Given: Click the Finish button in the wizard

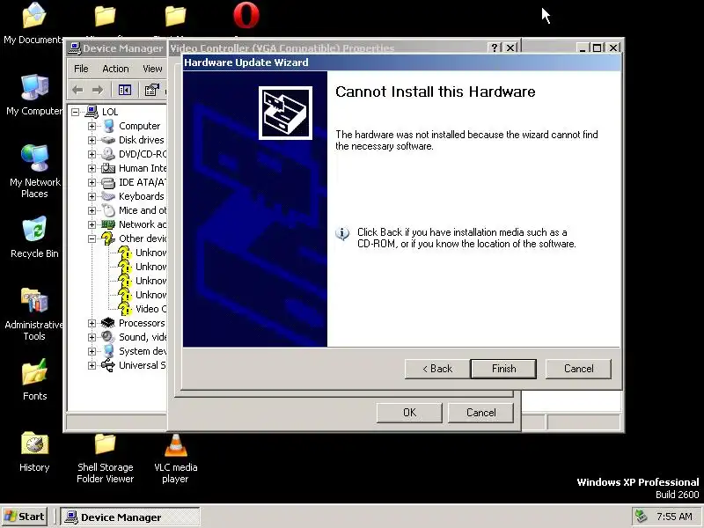Looking at the screenshot, I should click(503, 369).
